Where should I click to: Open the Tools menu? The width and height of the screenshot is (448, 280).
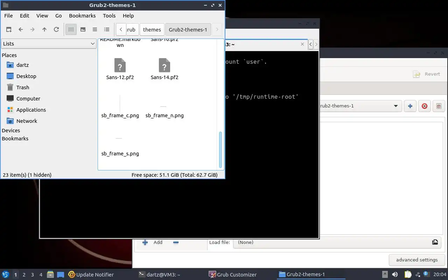(109, 16)
